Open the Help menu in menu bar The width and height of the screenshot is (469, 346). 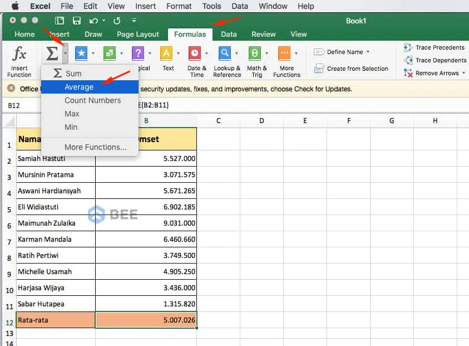point(305,6)
